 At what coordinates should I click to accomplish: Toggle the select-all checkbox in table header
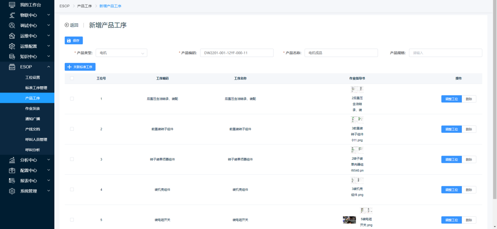pos(72,78)
